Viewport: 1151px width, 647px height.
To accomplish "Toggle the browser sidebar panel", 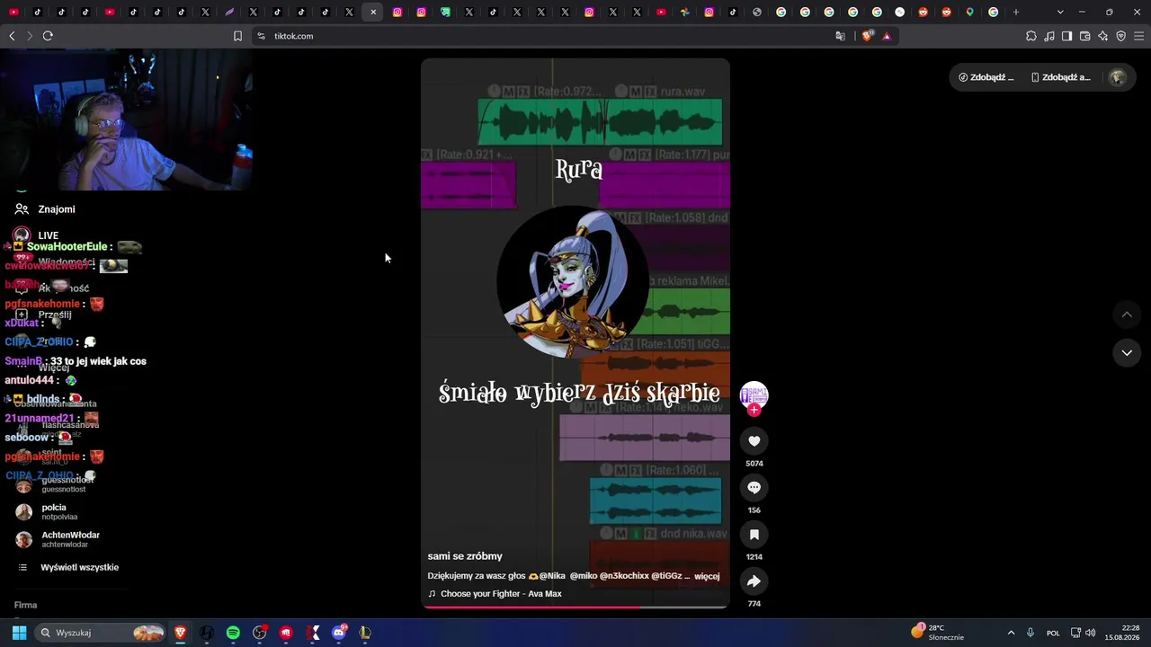I will pyautogui.click(x=1067, y=36).
